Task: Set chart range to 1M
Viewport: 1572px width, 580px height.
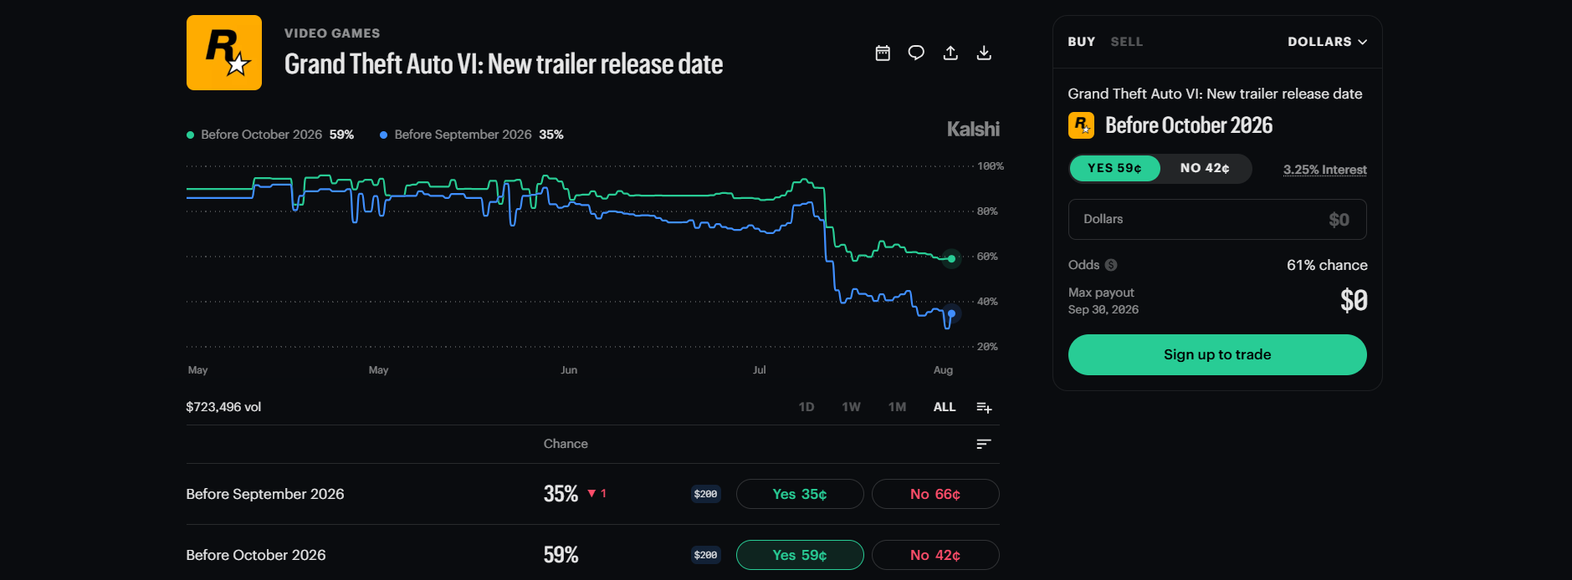Action: point(898,407)
